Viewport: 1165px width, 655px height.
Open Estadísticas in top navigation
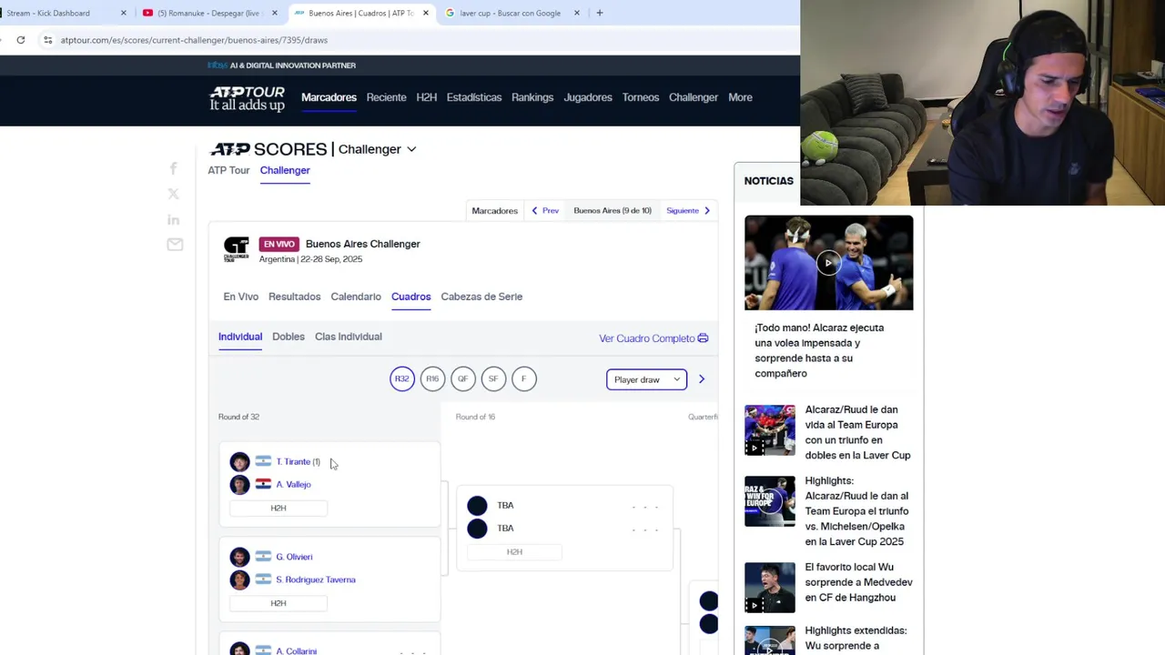473,97
